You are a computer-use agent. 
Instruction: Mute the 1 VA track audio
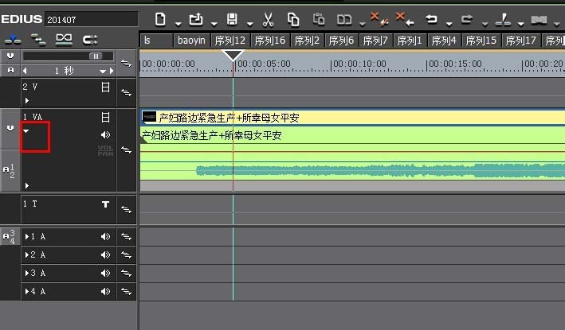(105, 135)
